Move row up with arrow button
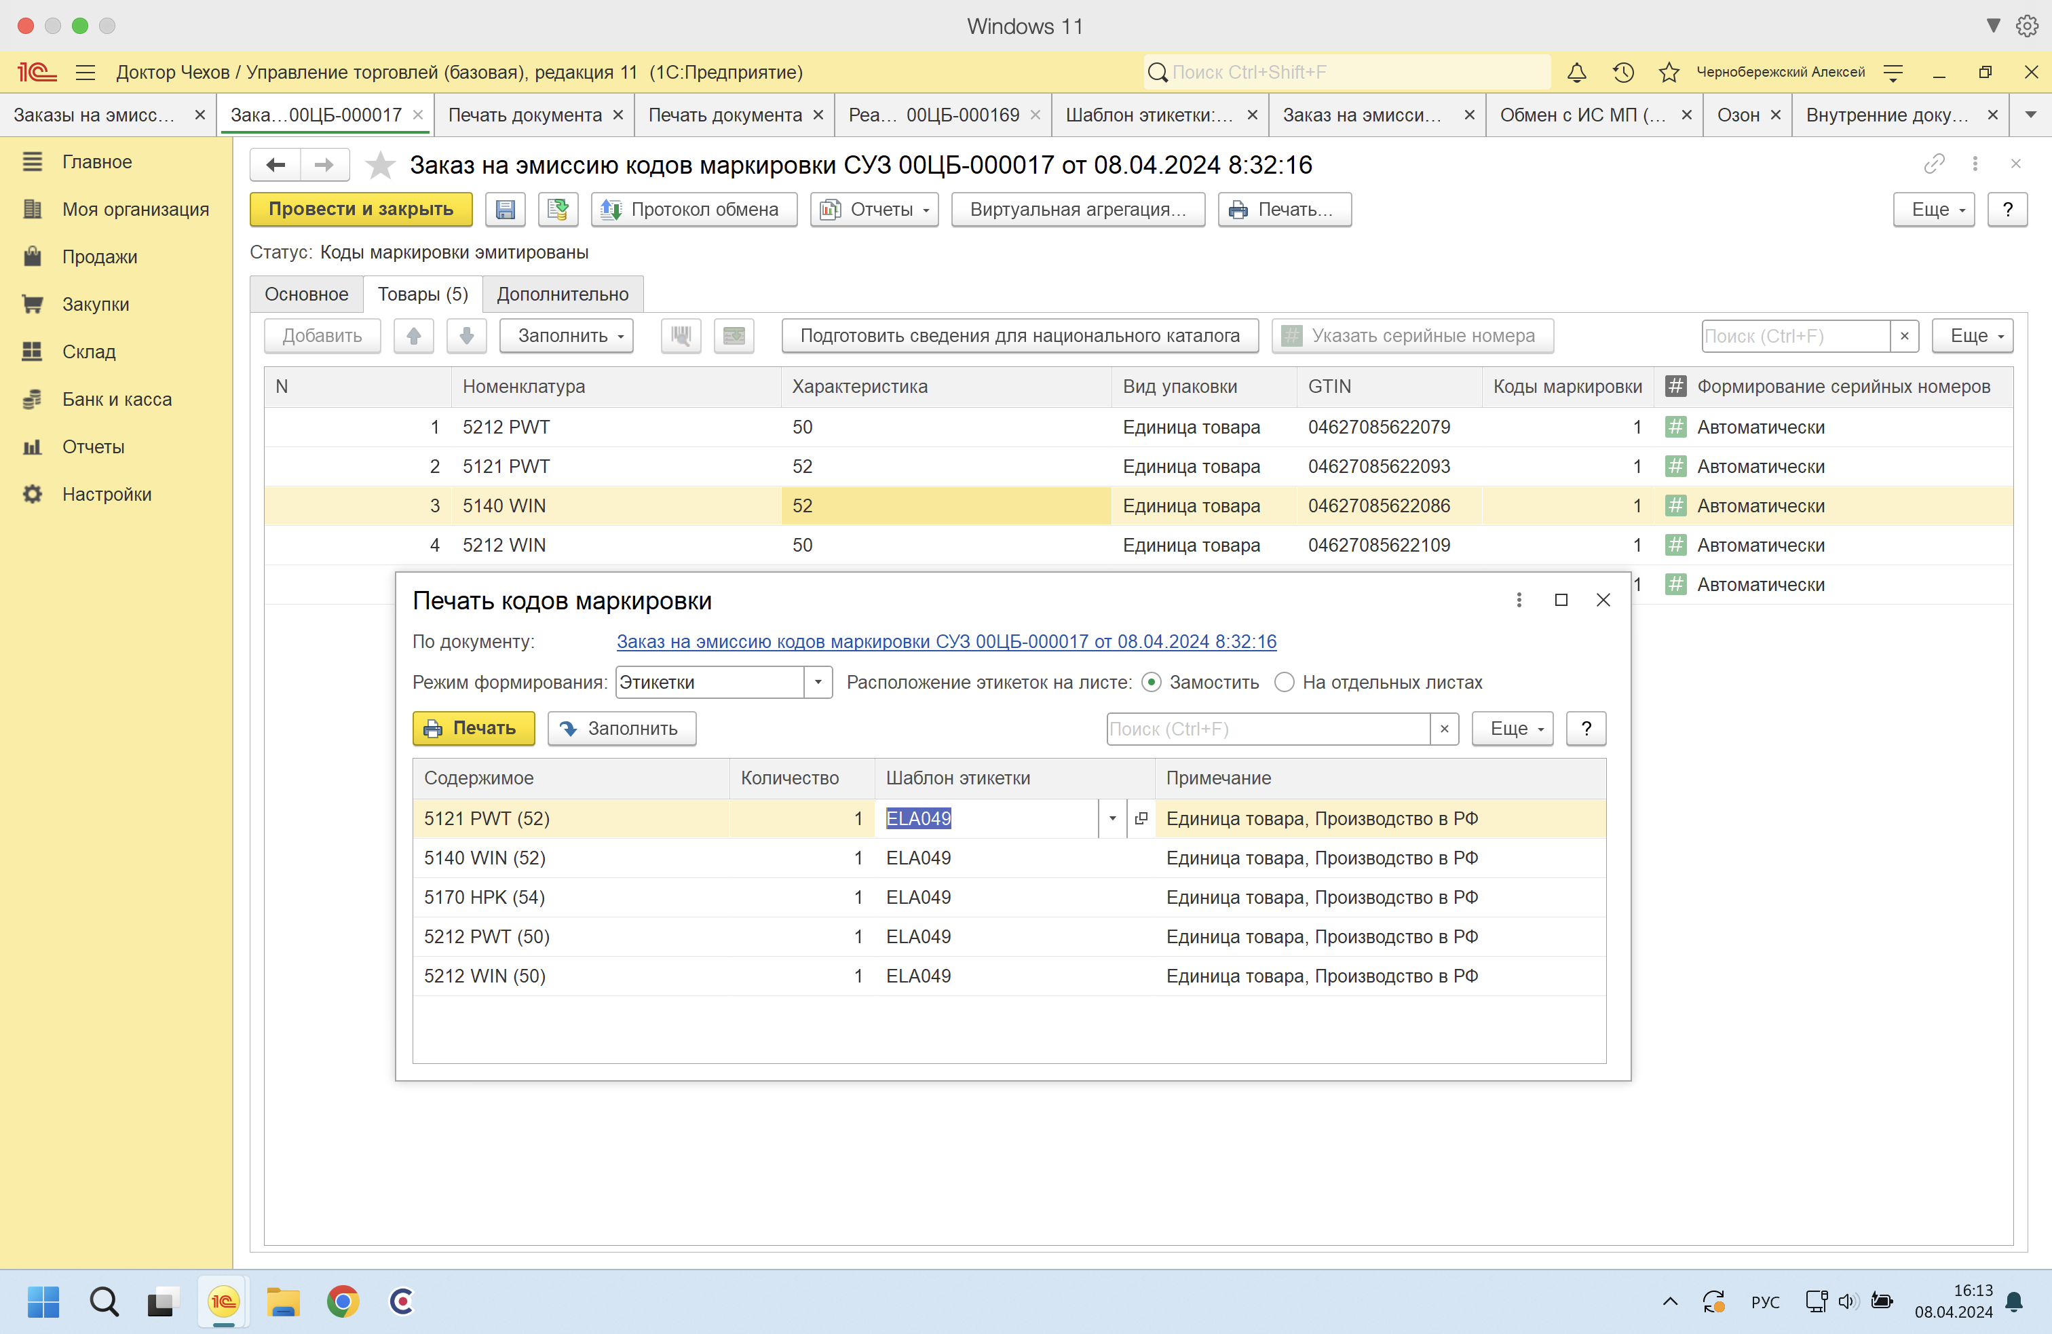Screen dimensions: 2052x1334 414,335
